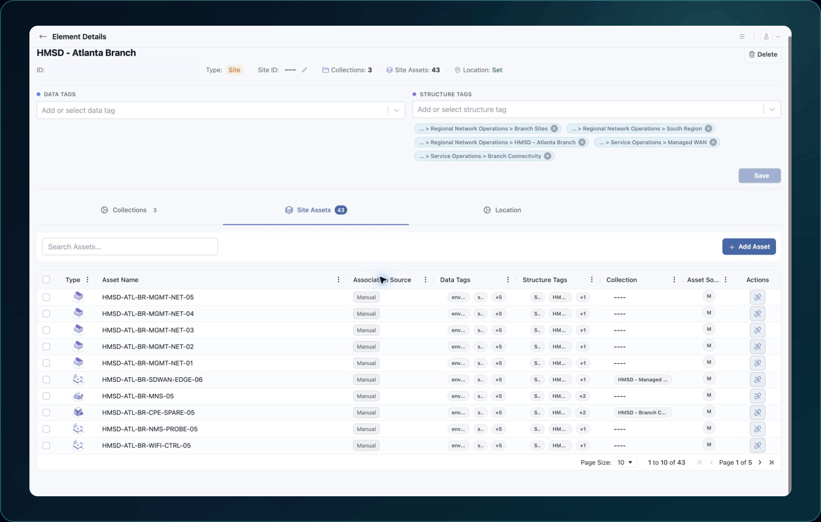Click the Add Asset button
821x522 pixels.
pyautogui.click(x=749, y=247)
